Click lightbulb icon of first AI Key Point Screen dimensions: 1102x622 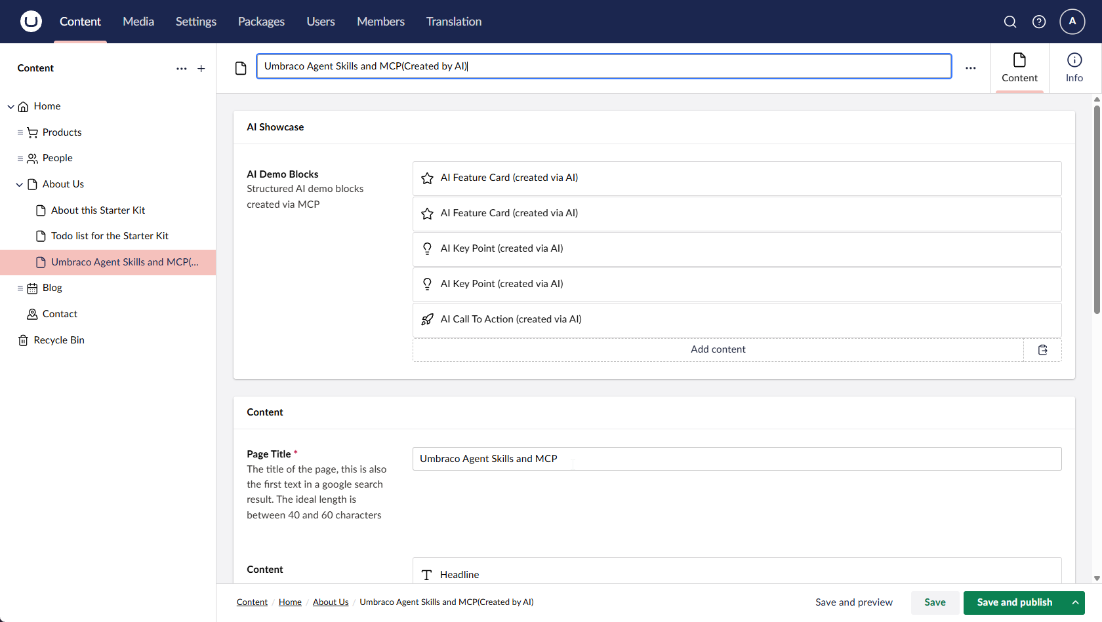point(427,248)
